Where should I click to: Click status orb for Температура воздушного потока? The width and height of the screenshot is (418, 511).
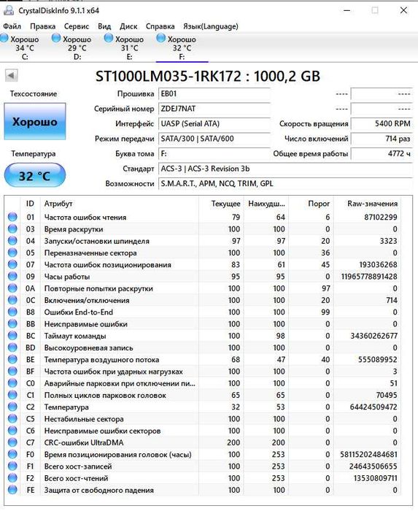click(x=12, y=359)
